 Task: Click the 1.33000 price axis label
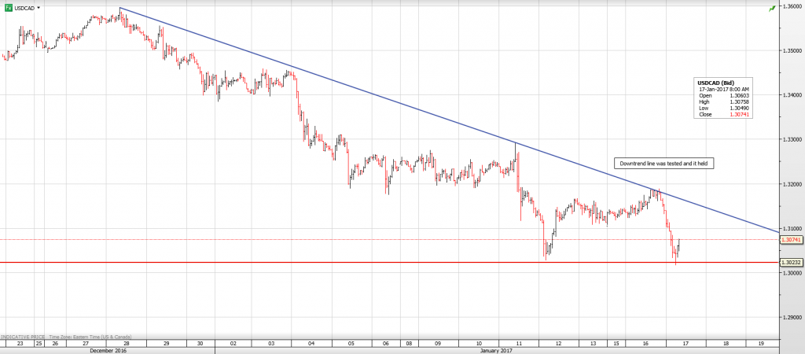tap(790, 140)
